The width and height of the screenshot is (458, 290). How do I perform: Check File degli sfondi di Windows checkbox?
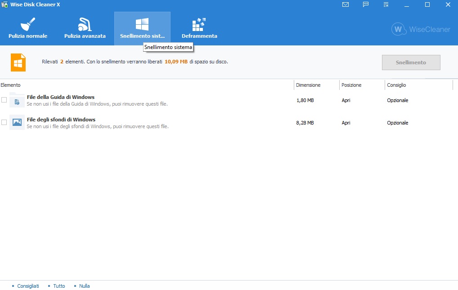click(4, 122)
